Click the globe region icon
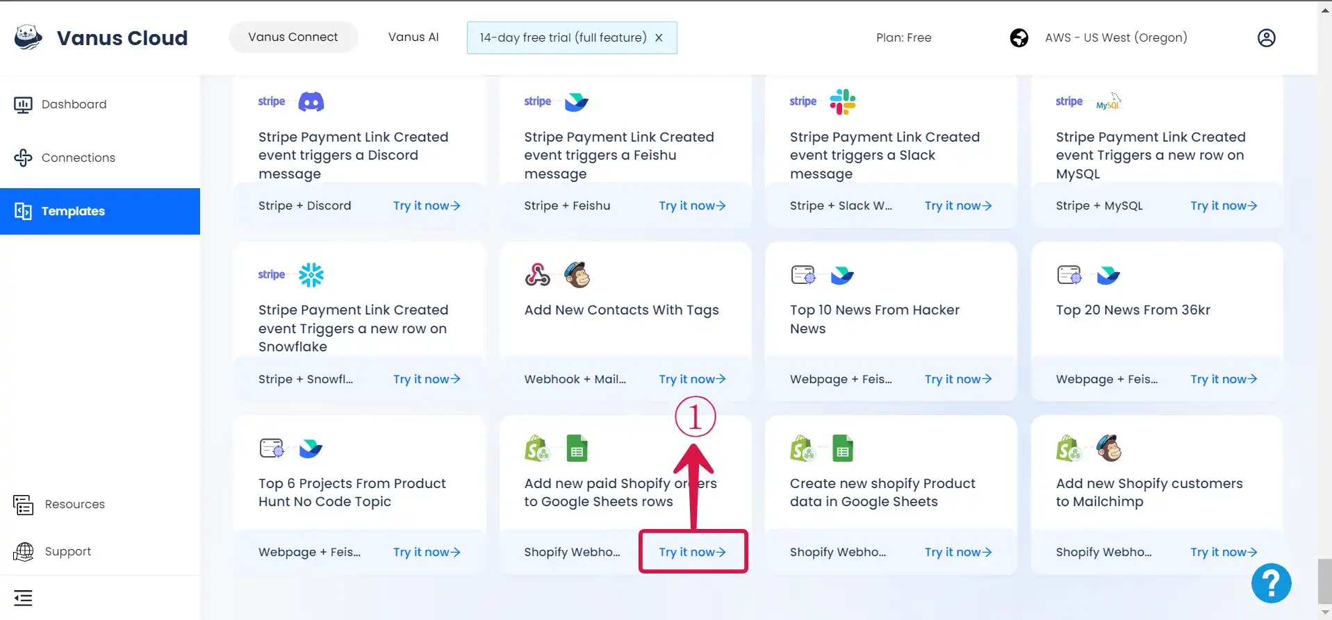 [x=1019, y=37]
